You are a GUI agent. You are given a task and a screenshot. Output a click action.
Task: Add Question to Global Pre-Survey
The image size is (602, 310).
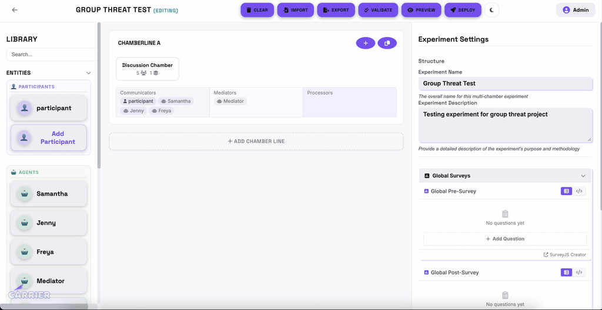(x=505, y=238)
